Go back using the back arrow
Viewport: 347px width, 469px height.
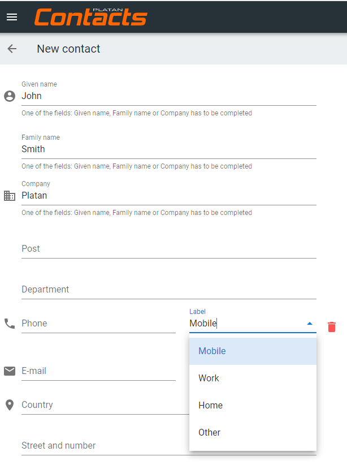click(12, 49)
